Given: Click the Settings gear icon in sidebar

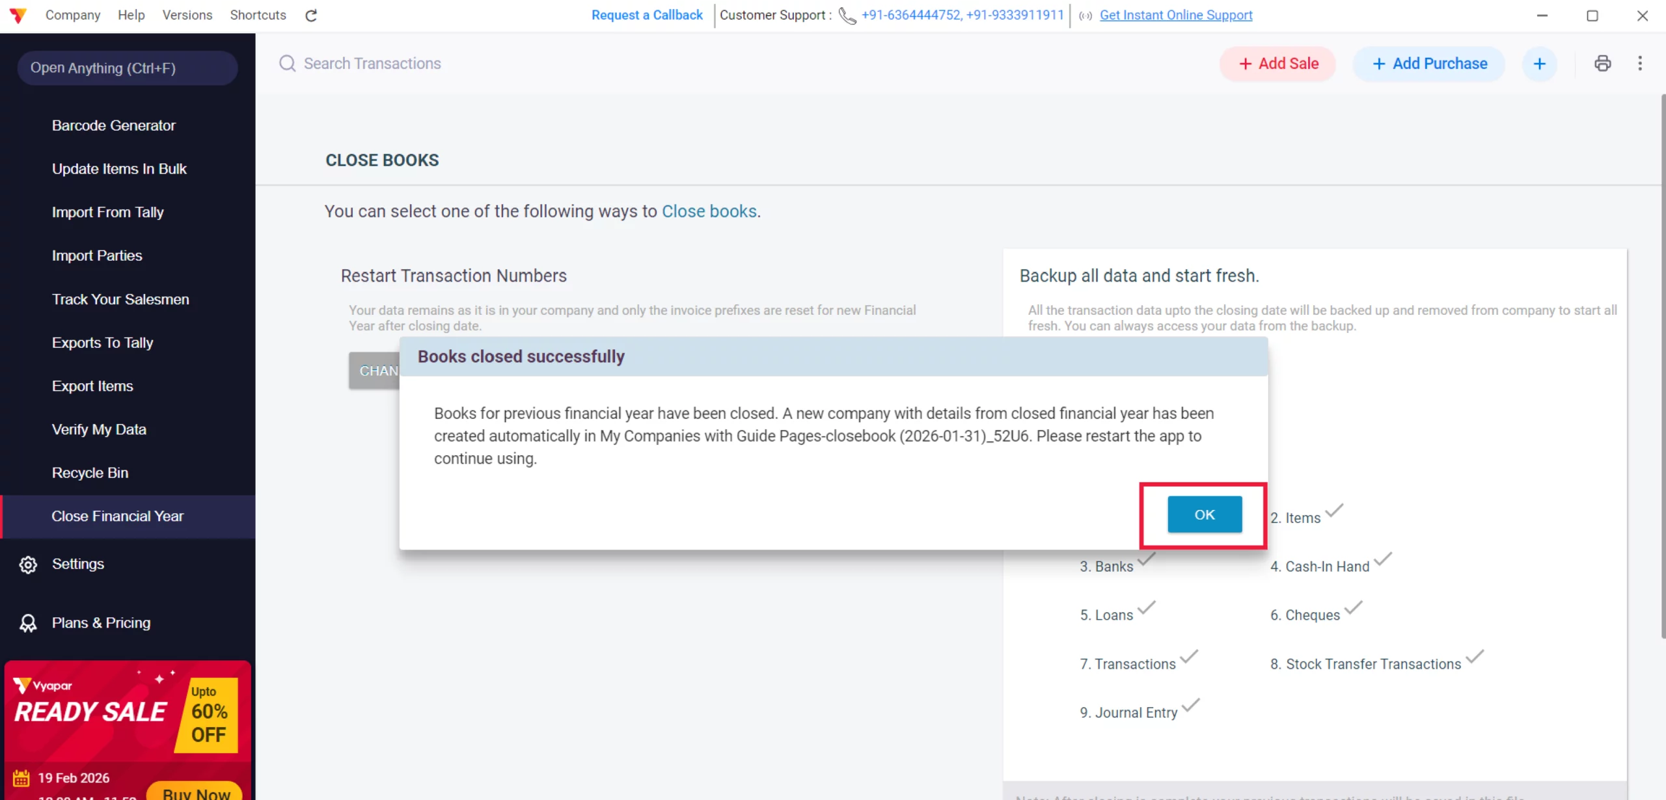Looking at the screenshot, I should pos(28,565).
